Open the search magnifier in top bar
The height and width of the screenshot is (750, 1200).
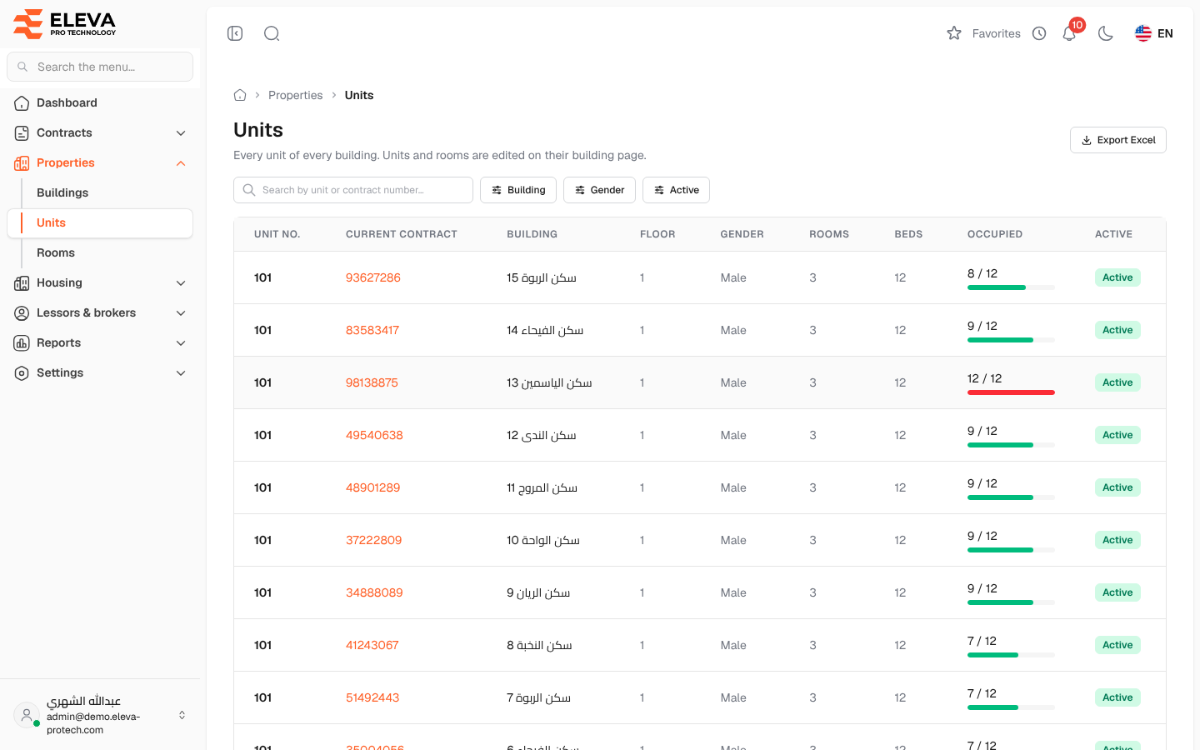point(272,33)
